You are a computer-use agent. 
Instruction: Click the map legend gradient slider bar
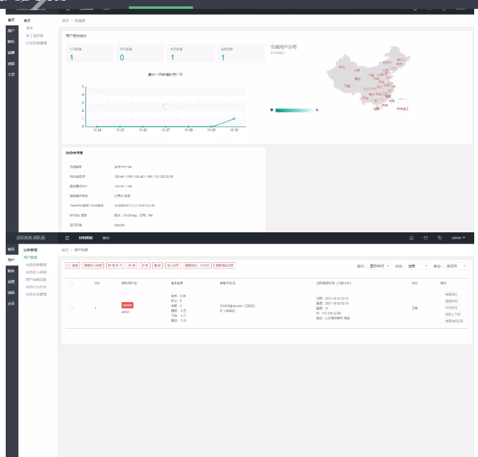[293, 110]
